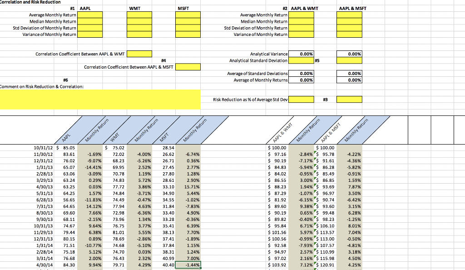Click 'Comment on Risk Reduction & Correlation' label

click(x=41, y=87)
